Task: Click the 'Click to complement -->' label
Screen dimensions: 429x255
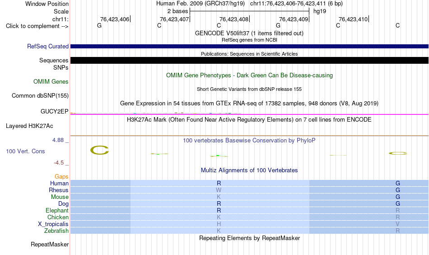Action: pos(37,26)
